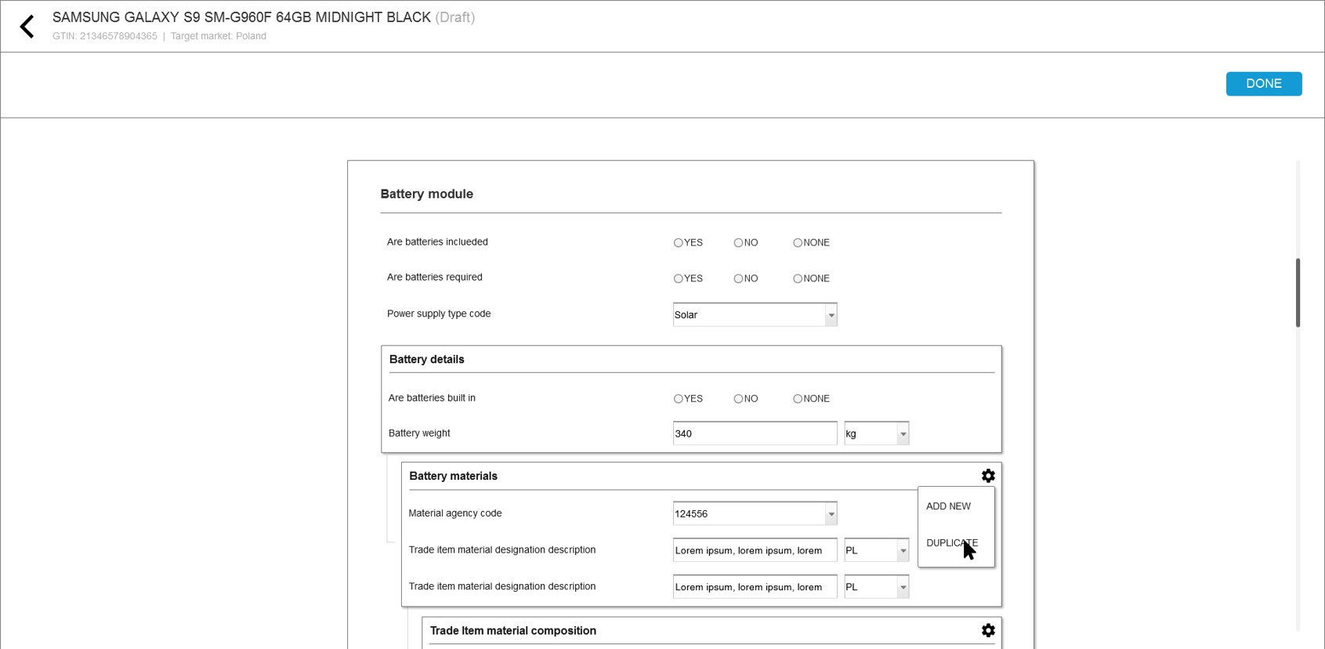Viewport: 1325px width, 649px height.
Task: Select NO for batteries required
Action: [738, 279]
